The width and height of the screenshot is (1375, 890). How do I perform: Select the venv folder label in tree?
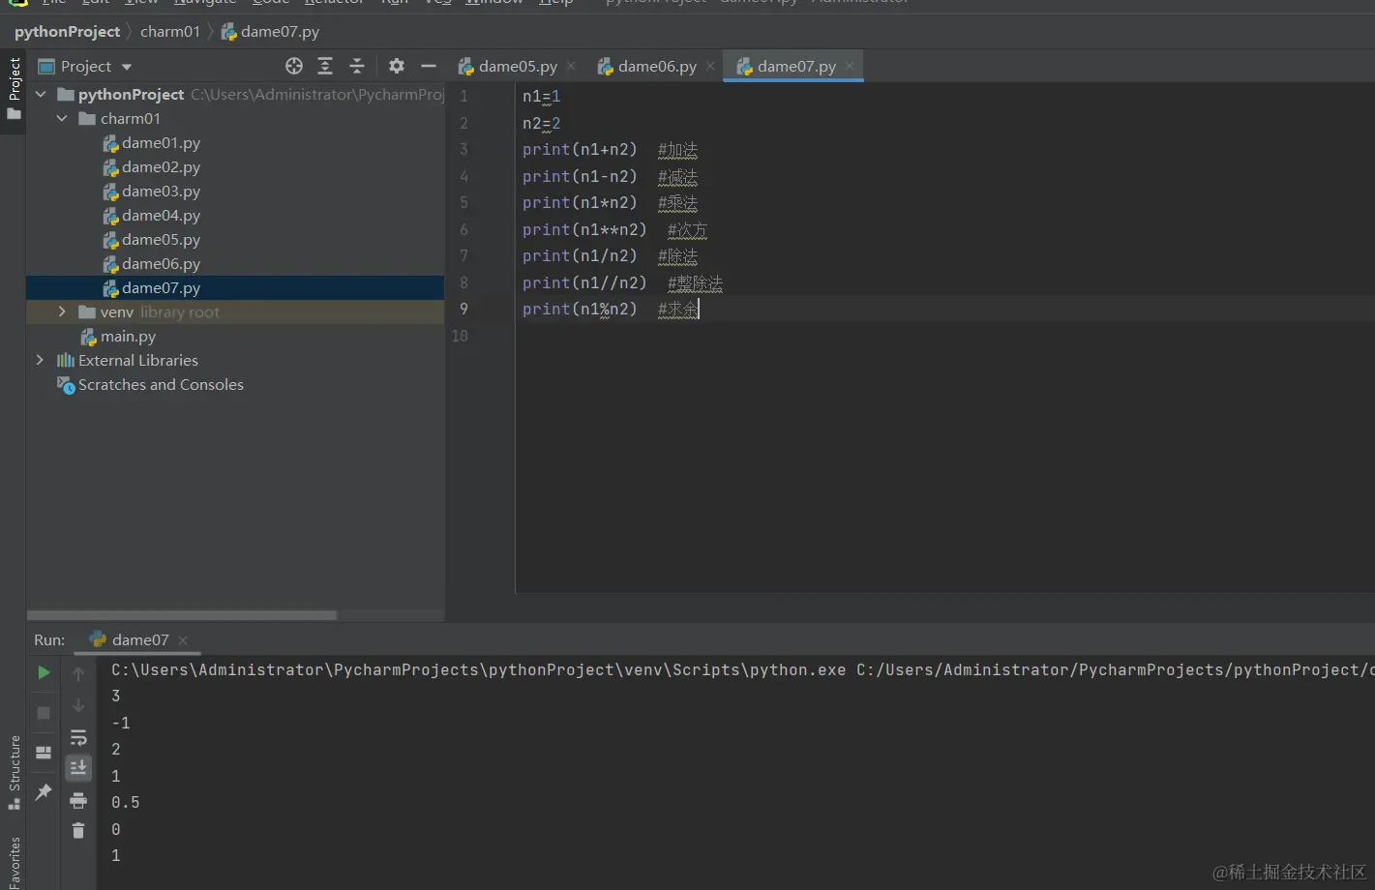point(116,311)
